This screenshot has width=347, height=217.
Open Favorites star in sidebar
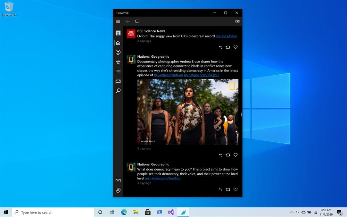[118, 62]
